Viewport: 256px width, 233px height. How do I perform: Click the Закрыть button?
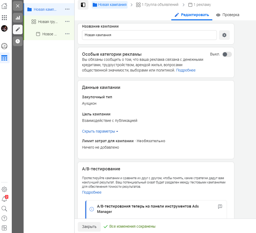tap(89, 227)
